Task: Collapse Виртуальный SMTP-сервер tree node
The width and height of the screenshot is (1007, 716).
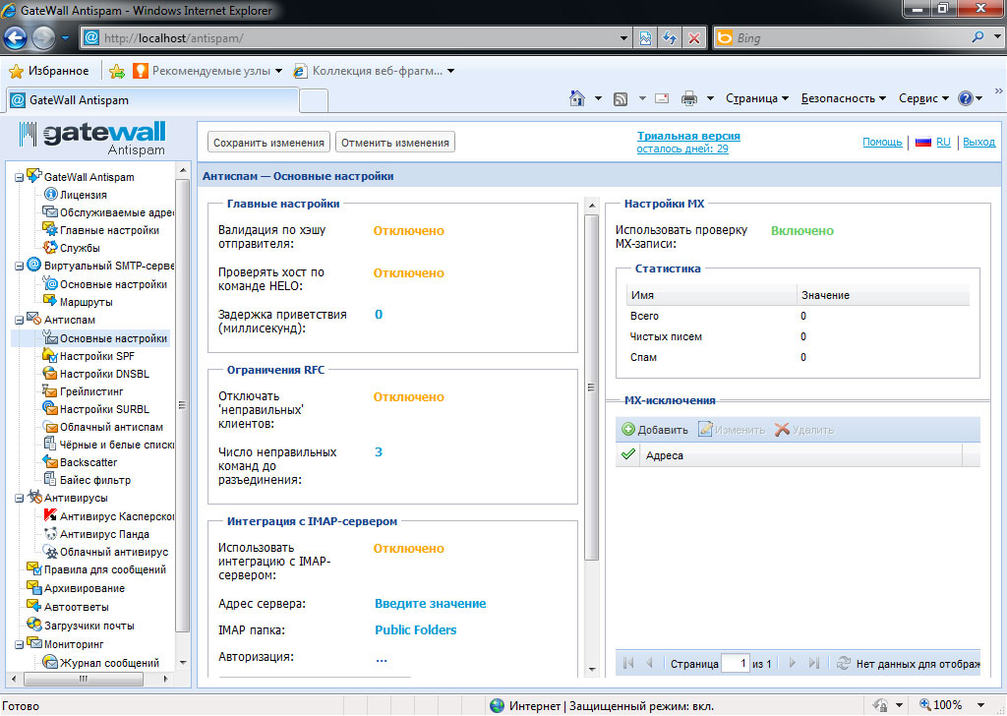Action: point(20,266)
